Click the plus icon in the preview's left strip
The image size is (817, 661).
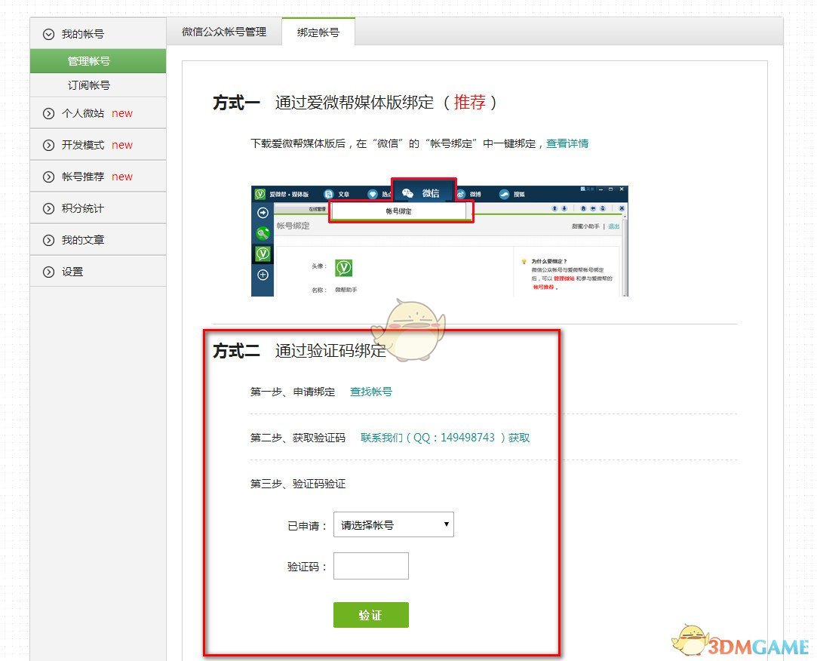click(x=261, y=272)
